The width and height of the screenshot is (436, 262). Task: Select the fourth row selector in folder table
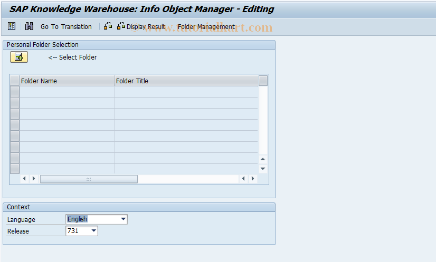[15, 125]
